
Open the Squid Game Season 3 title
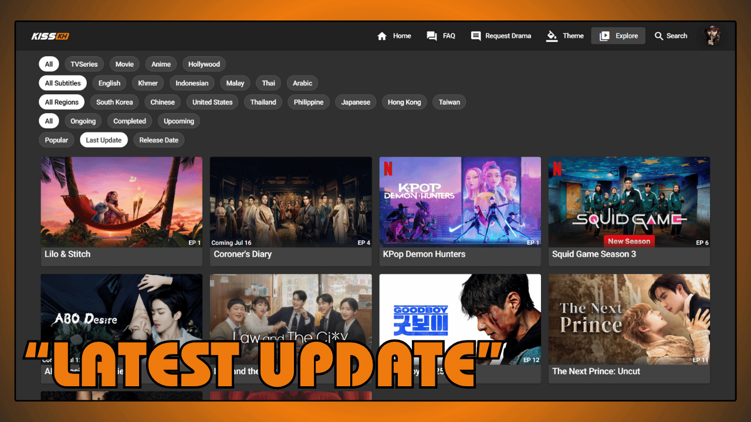pyautogui.click(x=594, y=254)
